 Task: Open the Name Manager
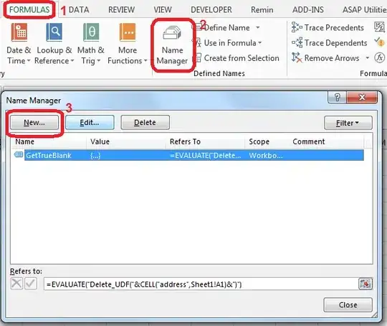coord(172,45)
